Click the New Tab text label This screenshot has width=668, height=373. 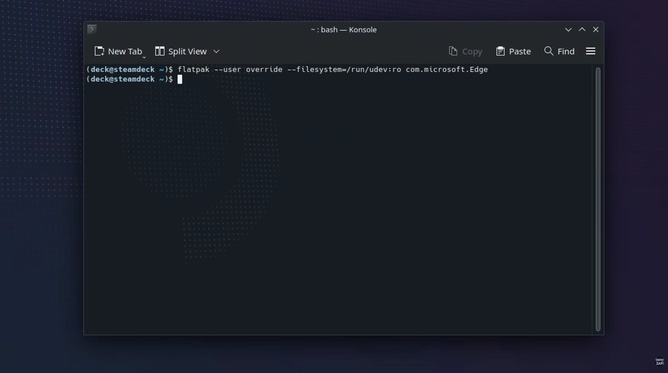pyautogui.click(x=125, y=52)
